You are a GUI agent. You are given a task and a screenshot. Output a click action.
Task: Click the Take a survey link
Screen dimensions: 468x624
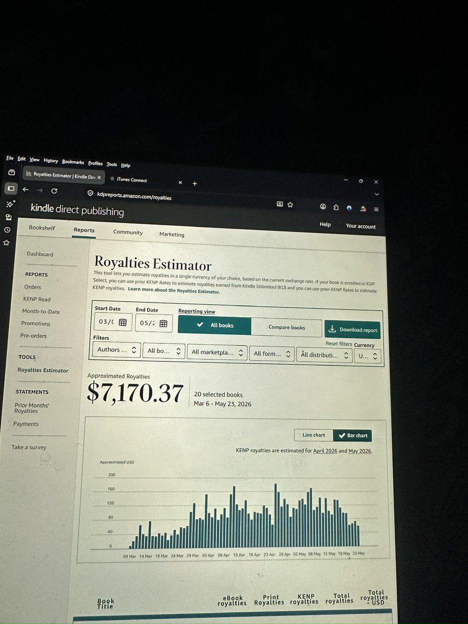(x=29, y=447)
